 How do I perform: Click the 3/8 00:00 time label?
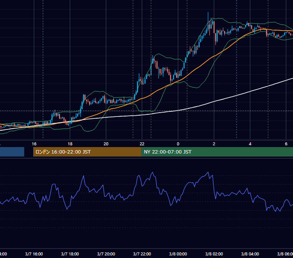click(x=178, y=254)
